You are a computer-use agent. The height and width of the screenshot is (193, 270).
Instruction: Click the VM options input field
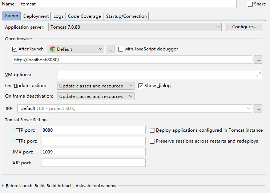(160, 75)
